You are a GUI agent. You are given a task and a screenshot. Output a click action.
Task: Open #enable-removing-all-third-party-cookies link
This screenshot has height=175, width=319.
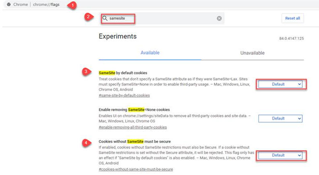point(133,127)
